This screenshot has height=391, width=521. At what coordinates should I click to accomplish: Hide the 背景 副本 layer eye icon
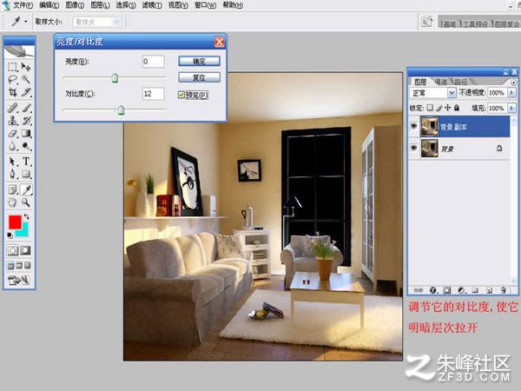click(x=413, y=126)
